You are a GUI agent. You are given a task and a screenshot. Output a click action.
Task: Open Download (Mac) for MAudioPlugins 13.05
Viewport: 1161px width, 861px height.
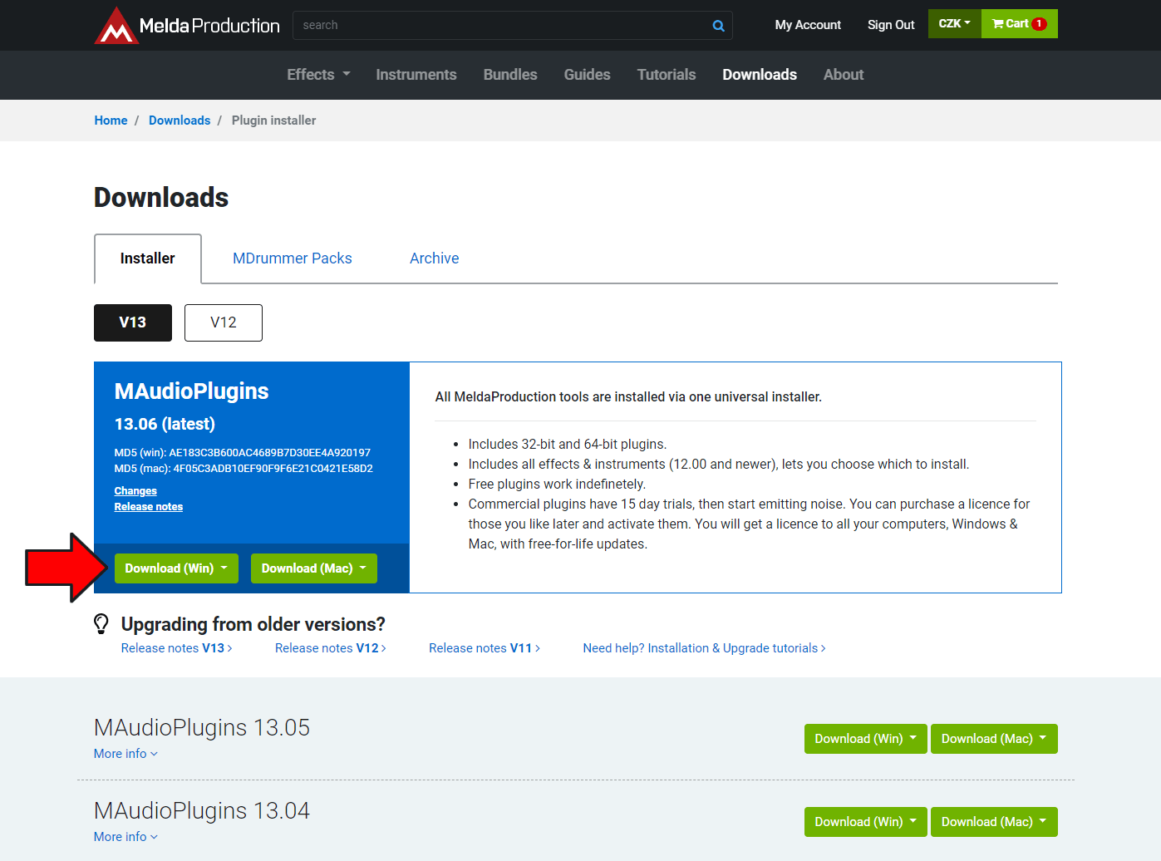pos(994,739)
